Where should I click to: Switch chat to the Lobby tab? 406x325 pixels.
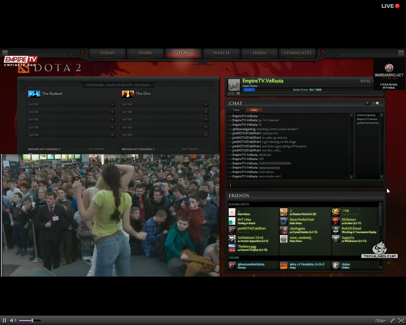(x=254, y=110)
